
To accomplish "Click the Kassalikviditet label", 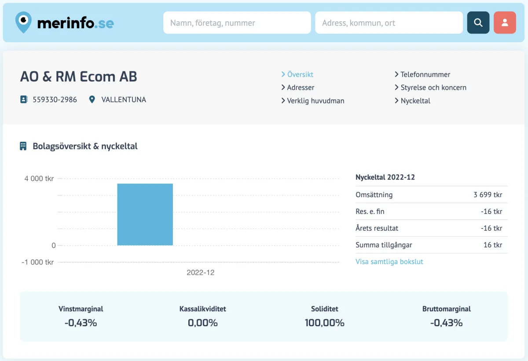I will coord(203,309).
